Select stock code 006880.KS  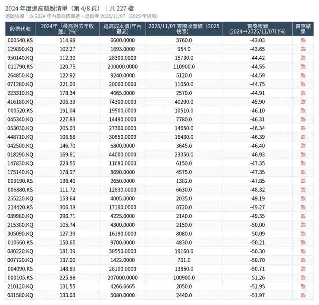[x=20, y=190]
